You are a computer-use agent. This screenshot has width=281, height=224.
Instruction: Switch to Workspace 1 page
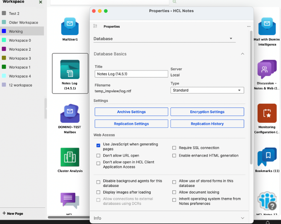(22, 67)
